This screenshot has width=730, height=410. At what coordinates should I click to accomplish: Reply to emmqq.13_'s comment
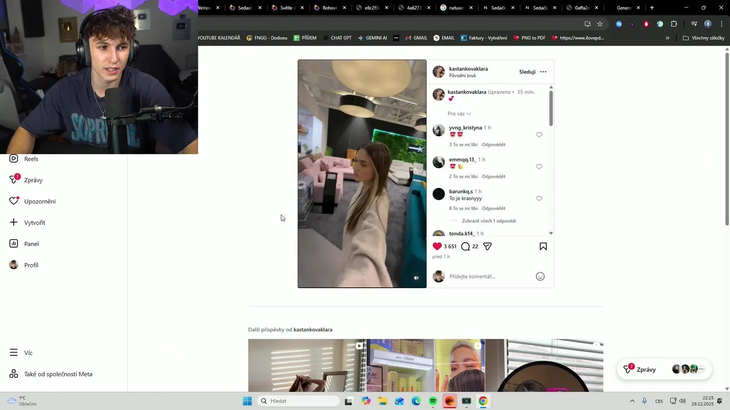(x=493, y=177)
